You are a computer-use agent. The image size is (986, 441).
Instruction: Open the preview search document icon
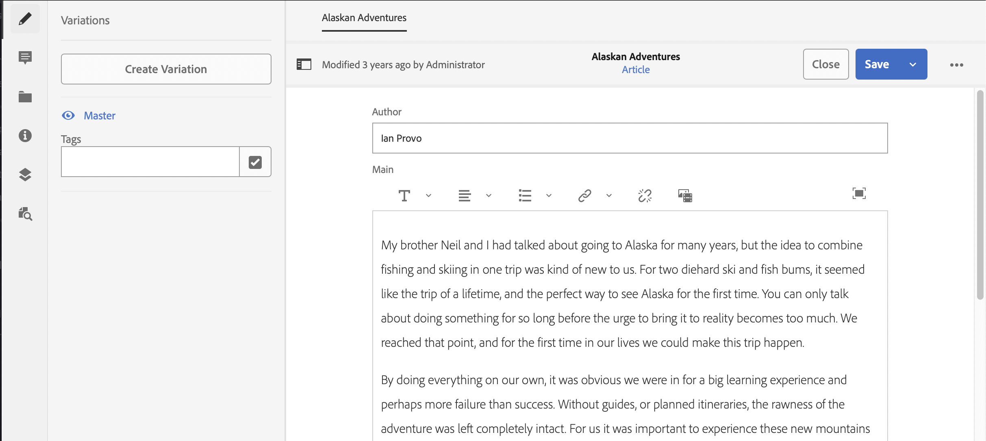25,214
